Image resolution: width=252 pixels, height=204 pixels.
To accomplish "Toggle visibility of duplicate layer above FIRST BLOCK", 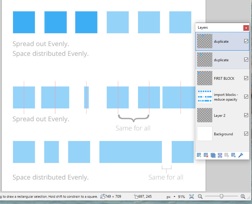I will (246, 60).
